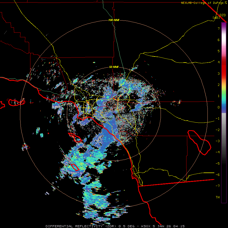This screenshot has width=228, height=228.
Task: Click the scale value 2
Action: 219,85
